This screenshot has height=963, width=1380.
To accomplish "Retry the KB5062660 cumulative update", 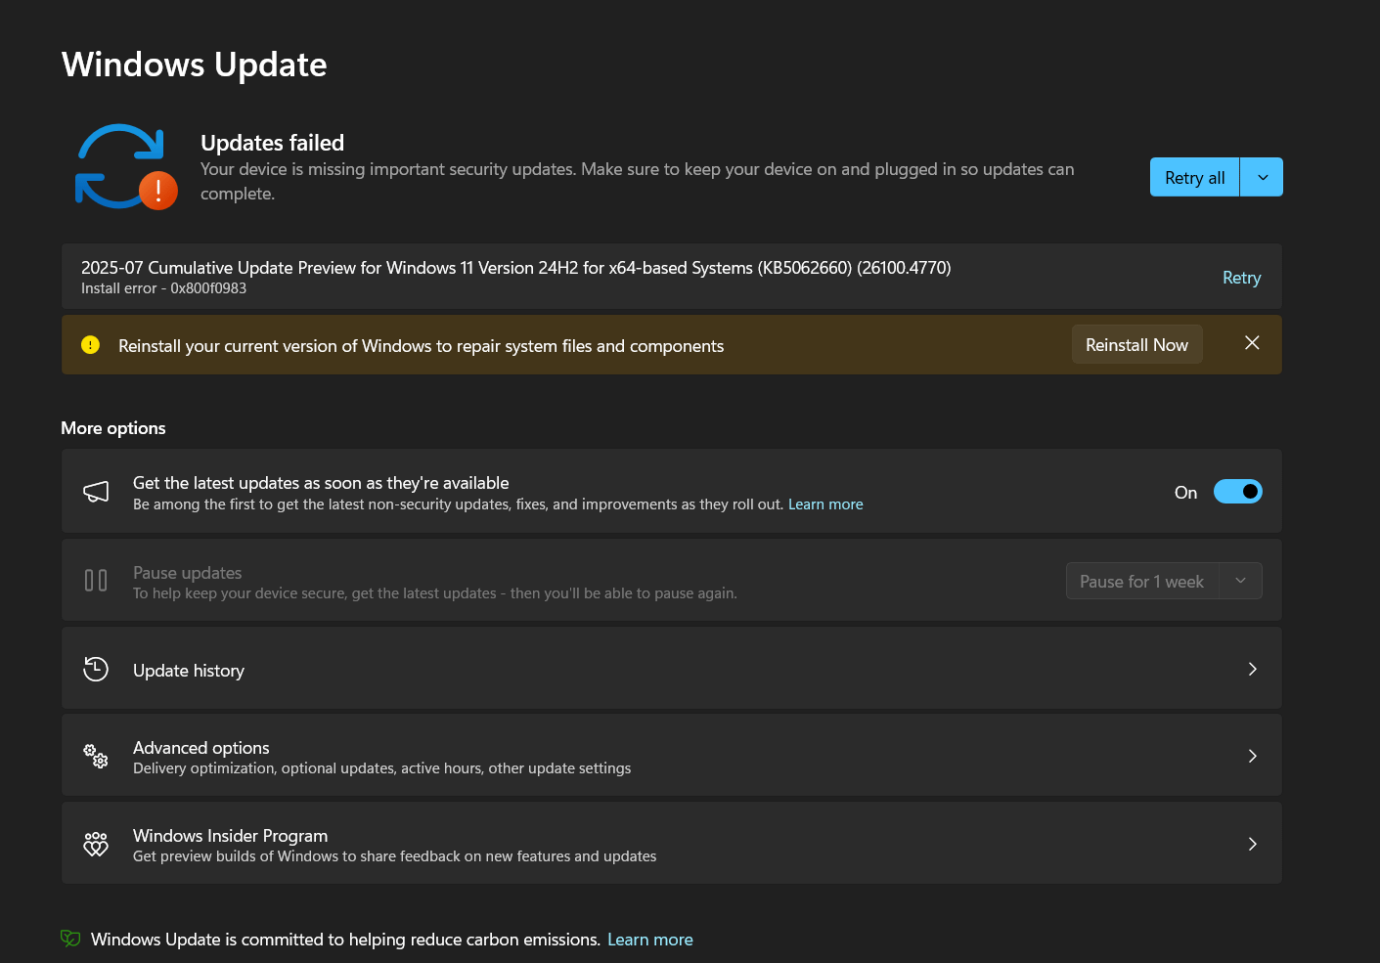I will [x=1241, y=278].
